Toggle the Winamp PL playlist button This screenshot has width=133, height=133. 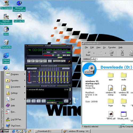[x=68, y=55]
